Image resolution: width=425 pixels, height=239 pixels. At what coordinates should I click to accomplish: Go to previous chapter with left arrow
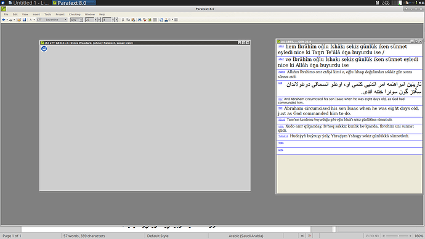point(95,20)
